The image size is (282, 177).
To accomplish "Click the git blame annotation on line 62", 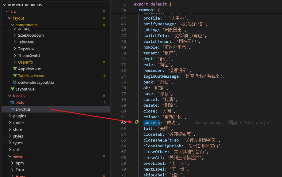I will 234,123.
